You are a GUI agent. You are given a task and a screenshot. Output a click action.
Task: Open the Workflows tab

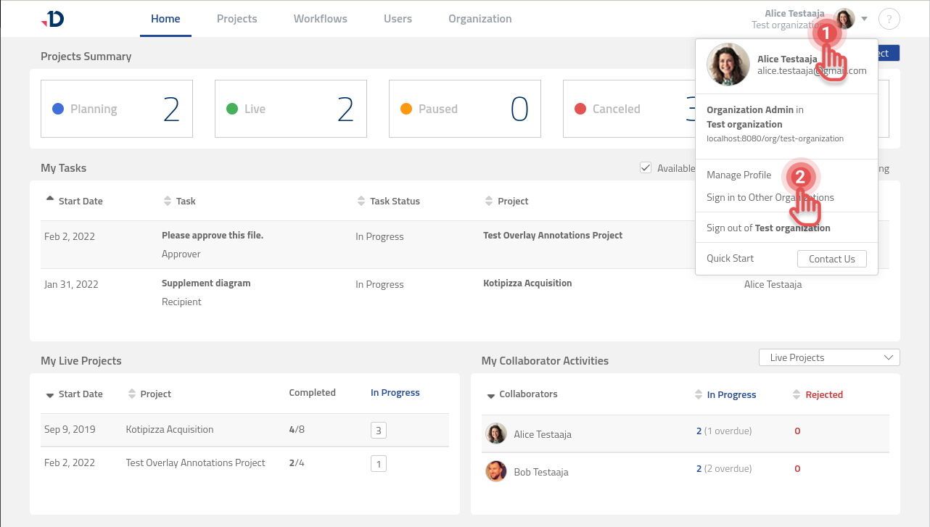[x=320, y=19]
